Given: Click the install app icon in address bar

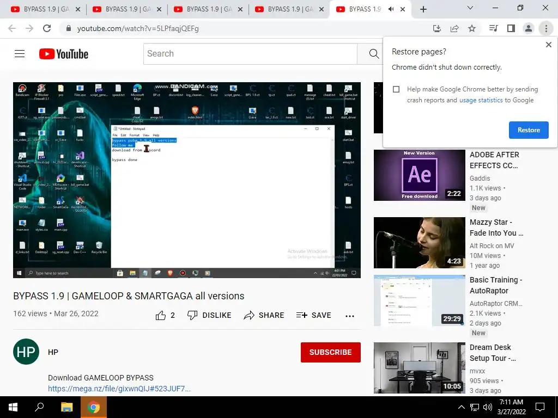Looking at the screenshot, I should click(436, 28).
